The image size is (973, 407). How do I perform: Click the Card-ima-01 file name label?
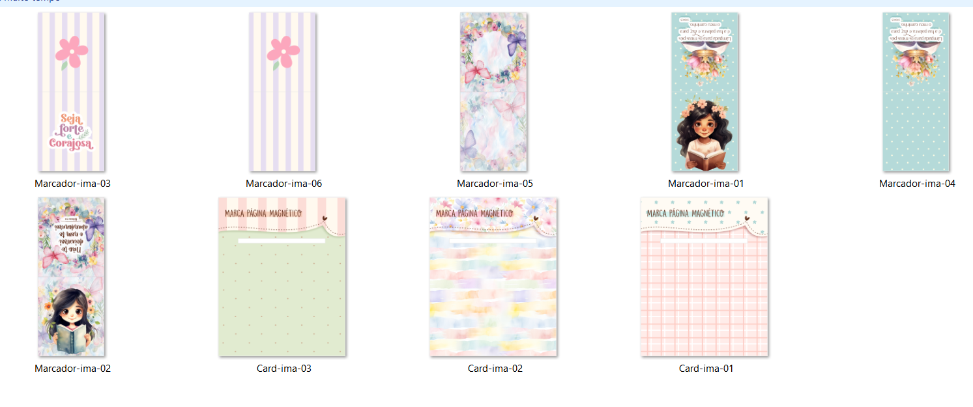point(706,369)
